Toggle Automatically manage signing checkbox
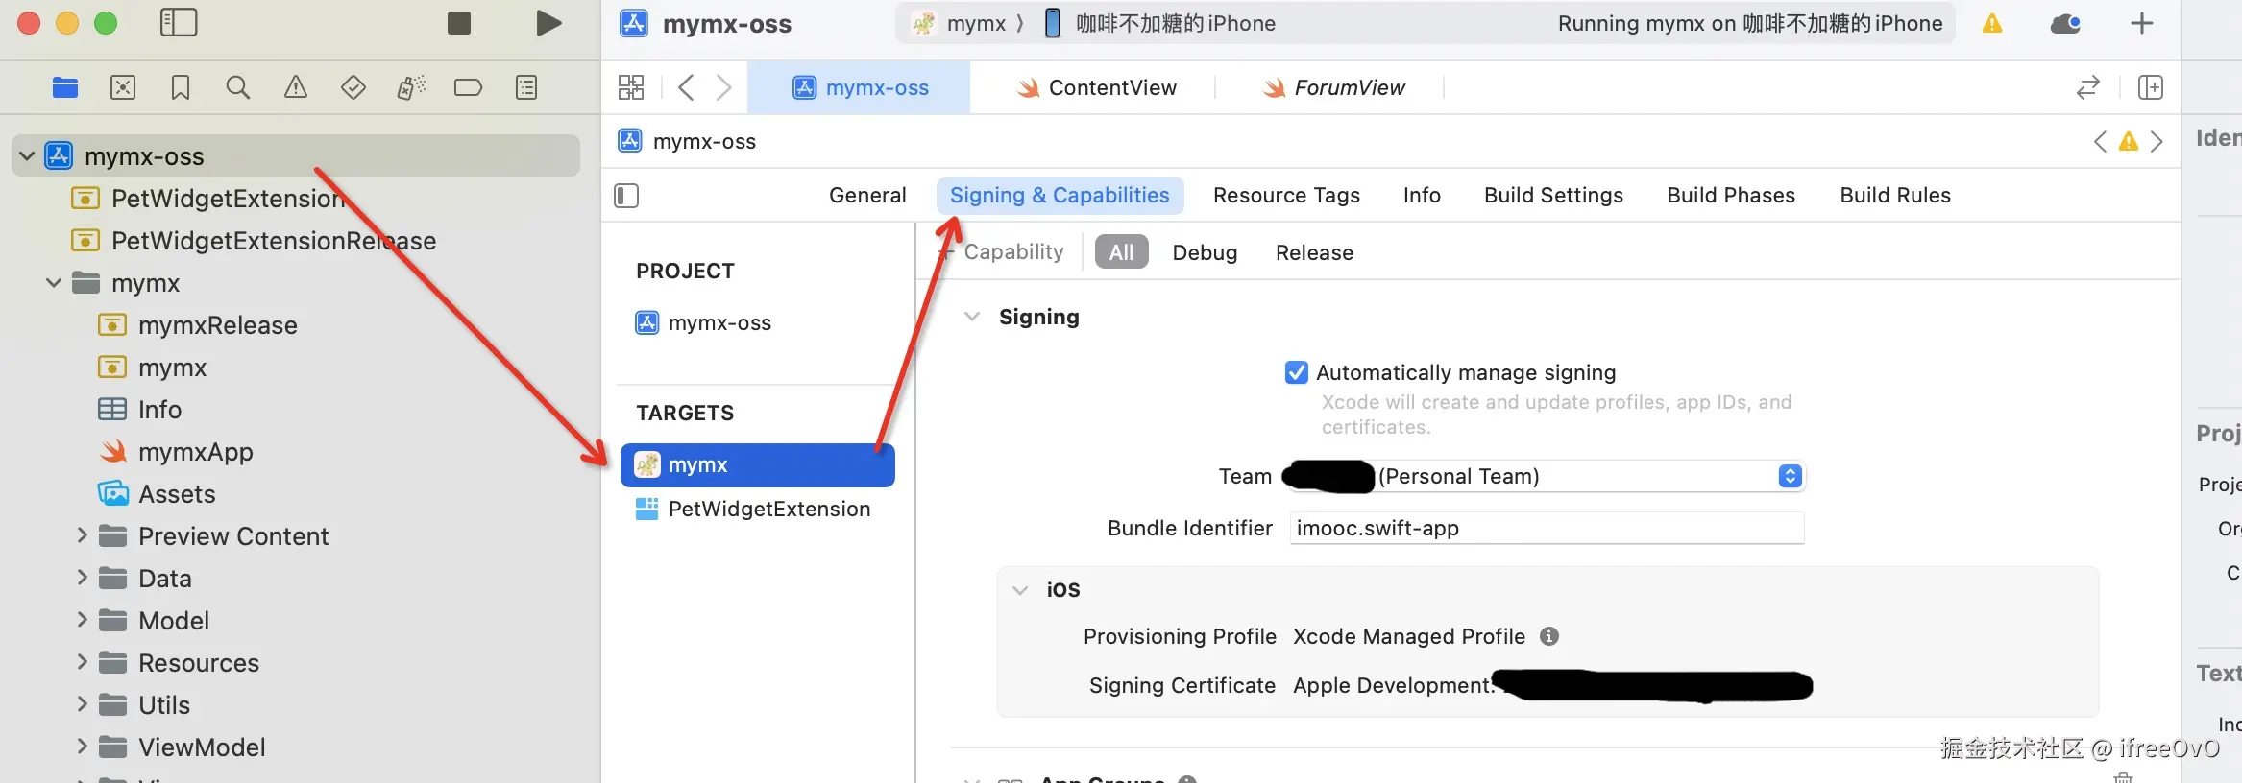This screenshot has height=783, width=2242. tap(1297, 372)
